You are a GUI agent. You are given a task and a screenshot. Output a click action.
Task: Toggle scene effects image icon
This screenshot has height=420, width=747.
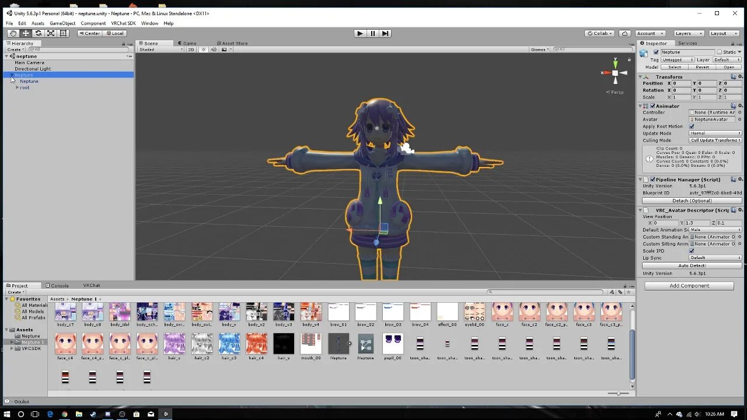pyautogui.click(x=223, y=50)
